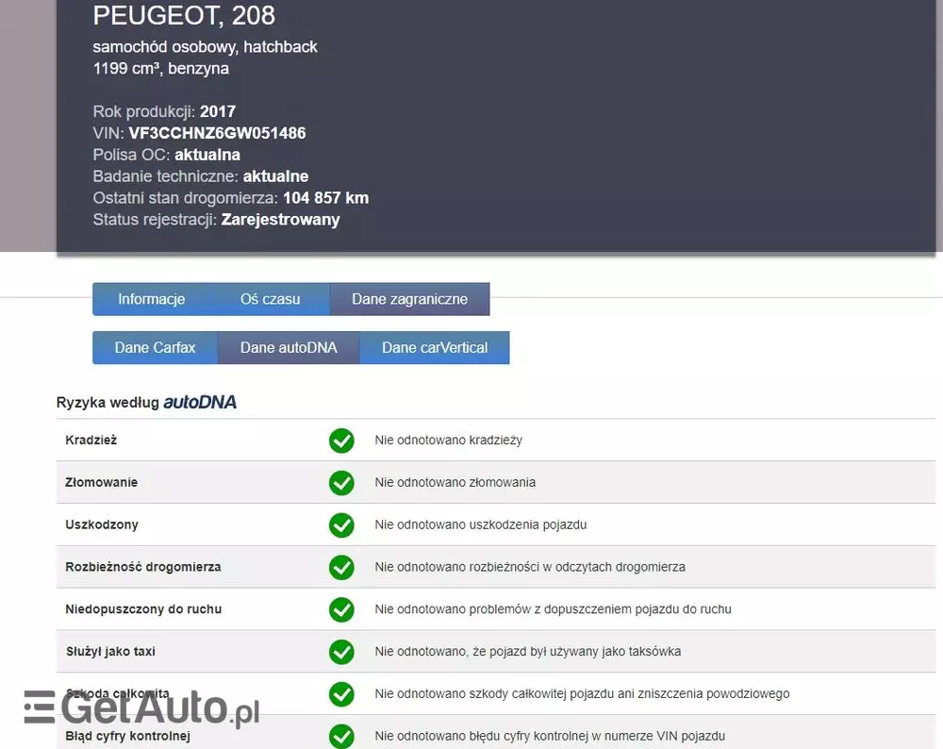The width and height of the screenshot is (943, 749).
Task: Click the green checkmark beside Kradzież
Action: pos(341,441)
